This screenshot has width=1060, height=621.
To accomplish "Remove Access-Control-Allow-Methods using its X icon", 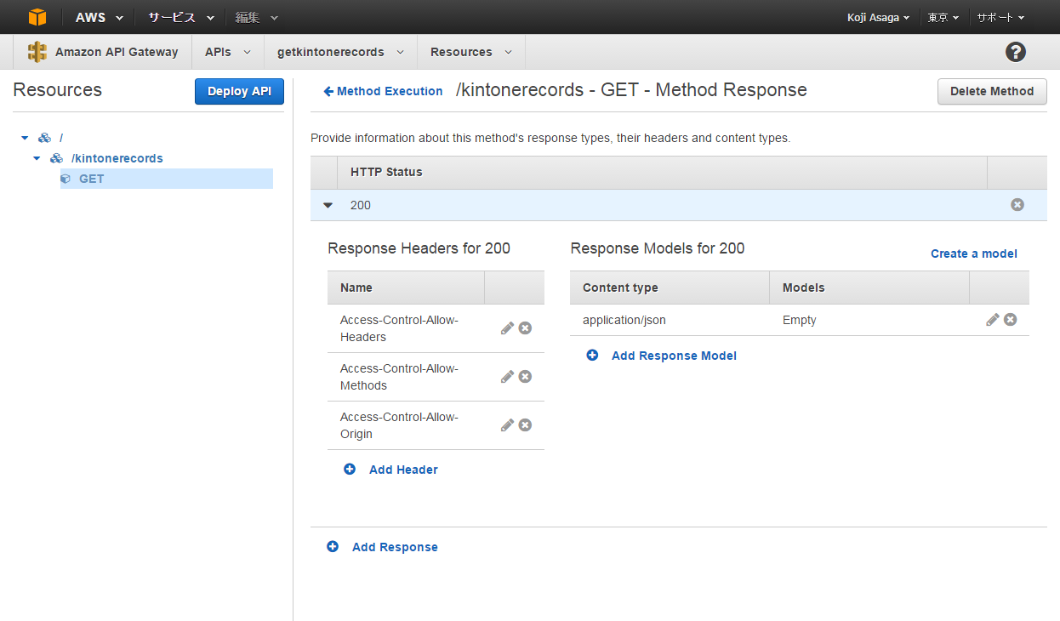I will [525, 376].
